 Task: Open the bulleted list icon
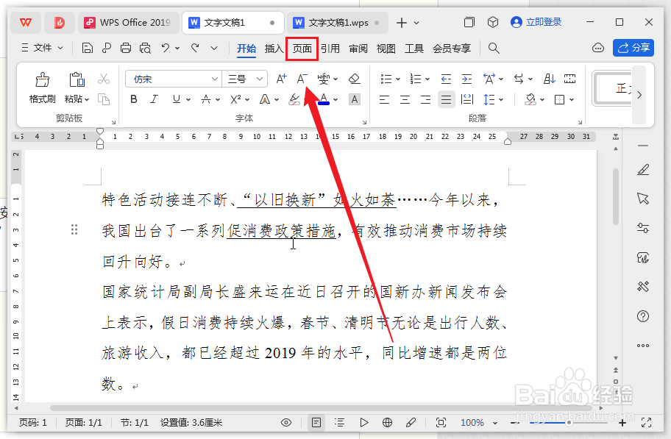386,78
